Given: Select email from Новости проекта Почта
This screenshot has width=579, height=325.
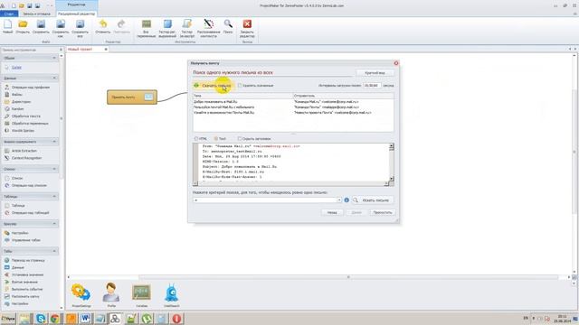Looking at the screenshot, I should pyautogui.click(x=293, y=112).
